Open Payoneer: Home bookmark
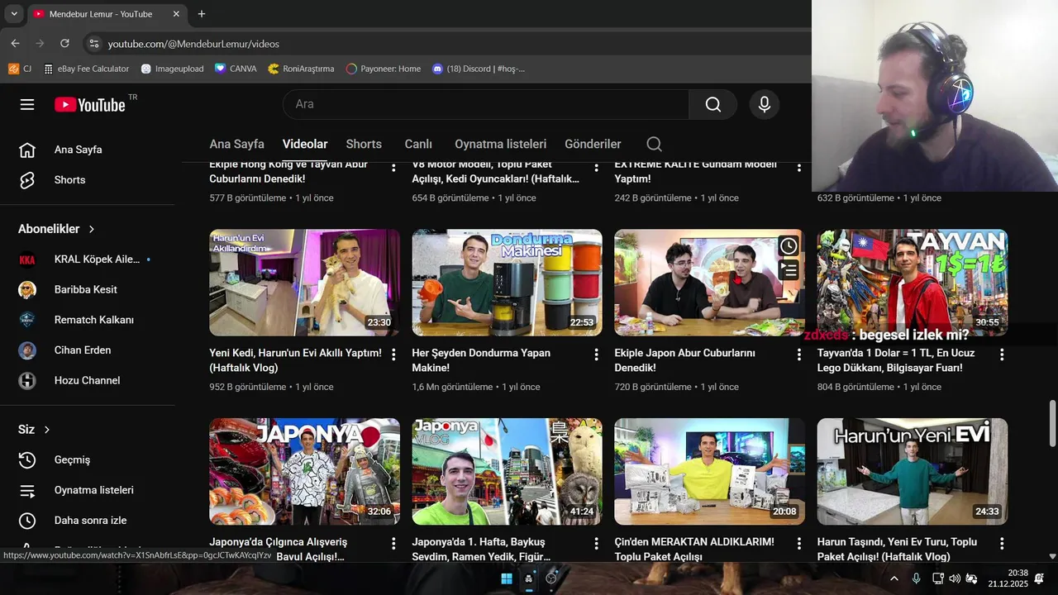This screenshot has width=1058, height=595. (384, 69)
